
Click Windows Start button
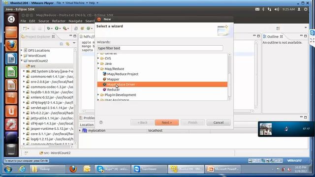point(8,169)
